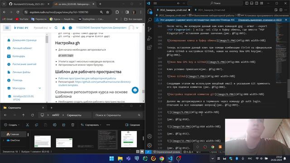Click the ASCII highlighting disable link in the banner
Screen dimensions: 290x163
pos(260,20)
